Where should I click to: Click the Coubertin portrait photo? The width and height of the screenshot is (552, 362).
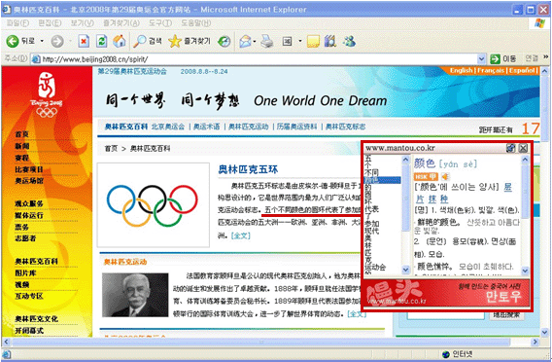coord(135,295)
